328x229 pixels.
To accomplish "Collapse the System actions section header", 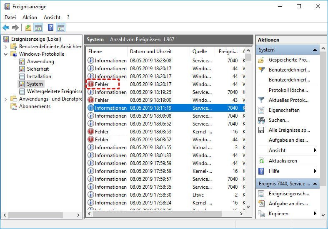I will pos(315,49).
